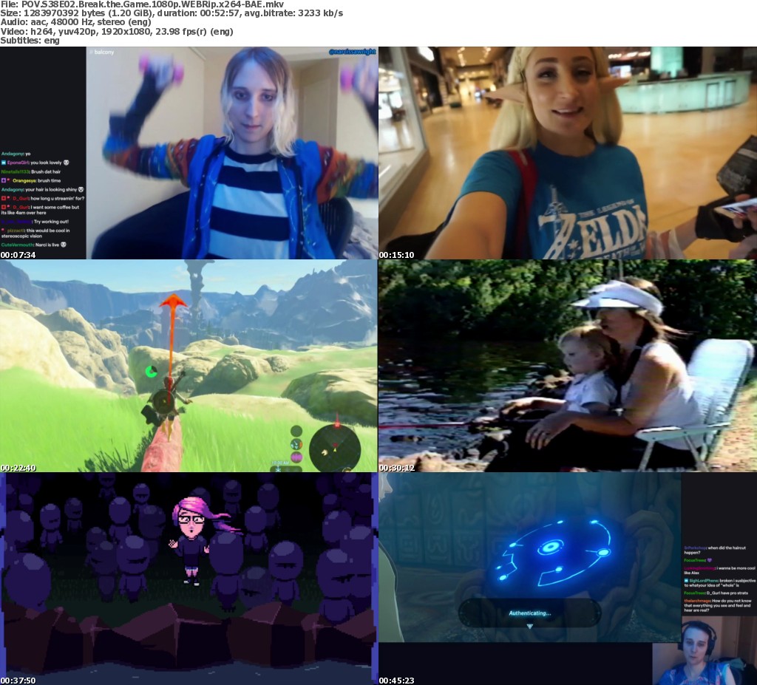Screen dimensions: 757x685
Task: Click the chat message 'how long u streamin' for?'
Action: [x=43, y=198]
